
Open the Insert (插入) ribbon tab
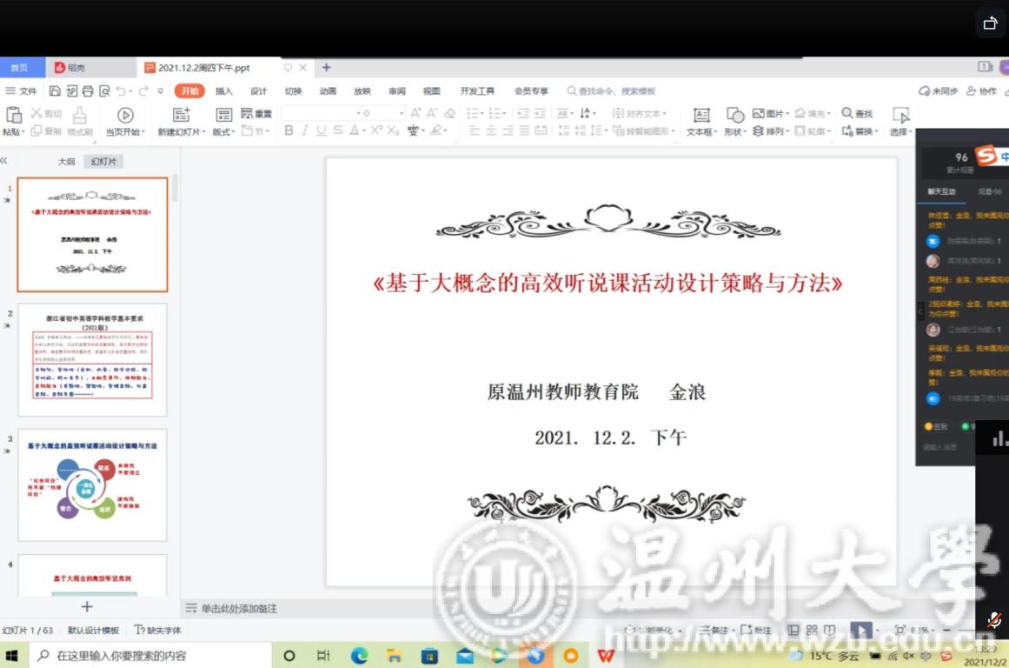click(x=224, y=90)
